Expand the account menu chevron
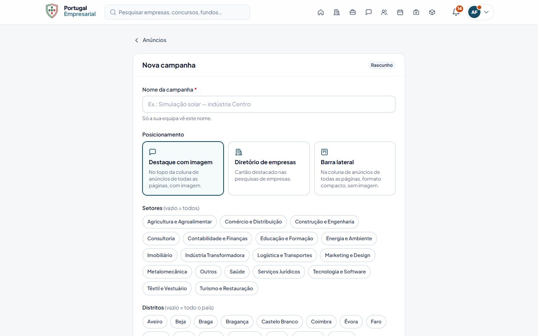This screenshot has height=336, width=538. [486, 12]
